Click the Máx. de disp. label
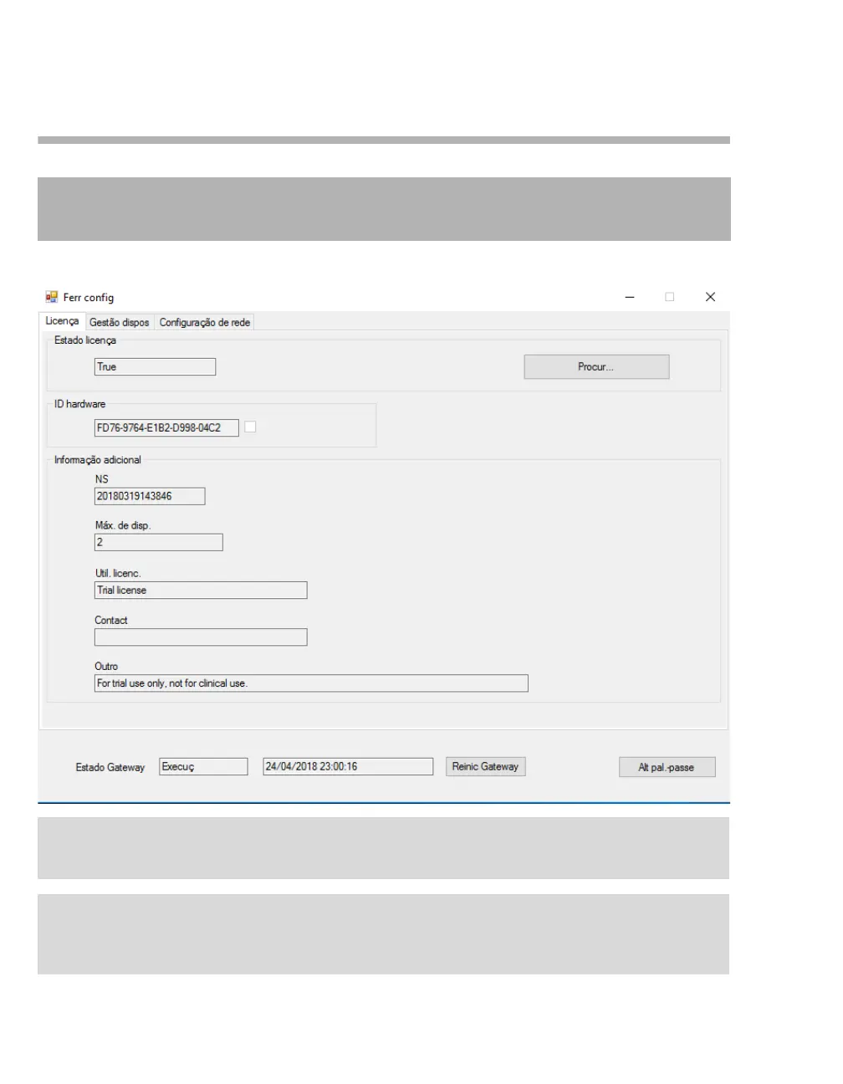The image size is (843, 1084). click(122, 526)
